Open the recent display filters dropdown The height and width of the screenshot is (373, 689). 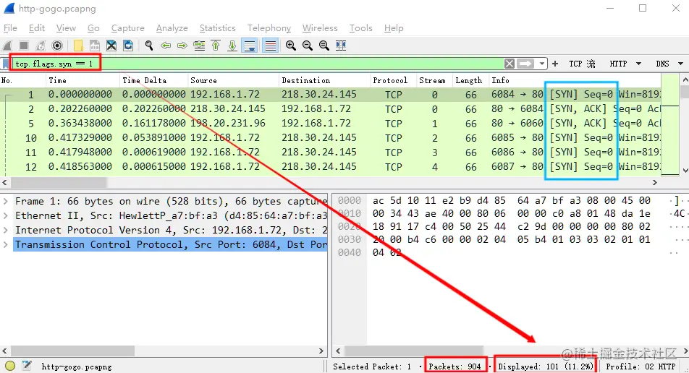click(542, 64)
